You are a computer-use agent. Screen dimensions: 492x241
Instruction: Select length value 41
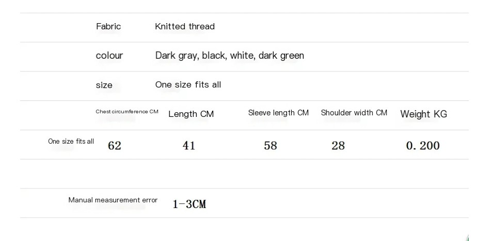(189, 146)
